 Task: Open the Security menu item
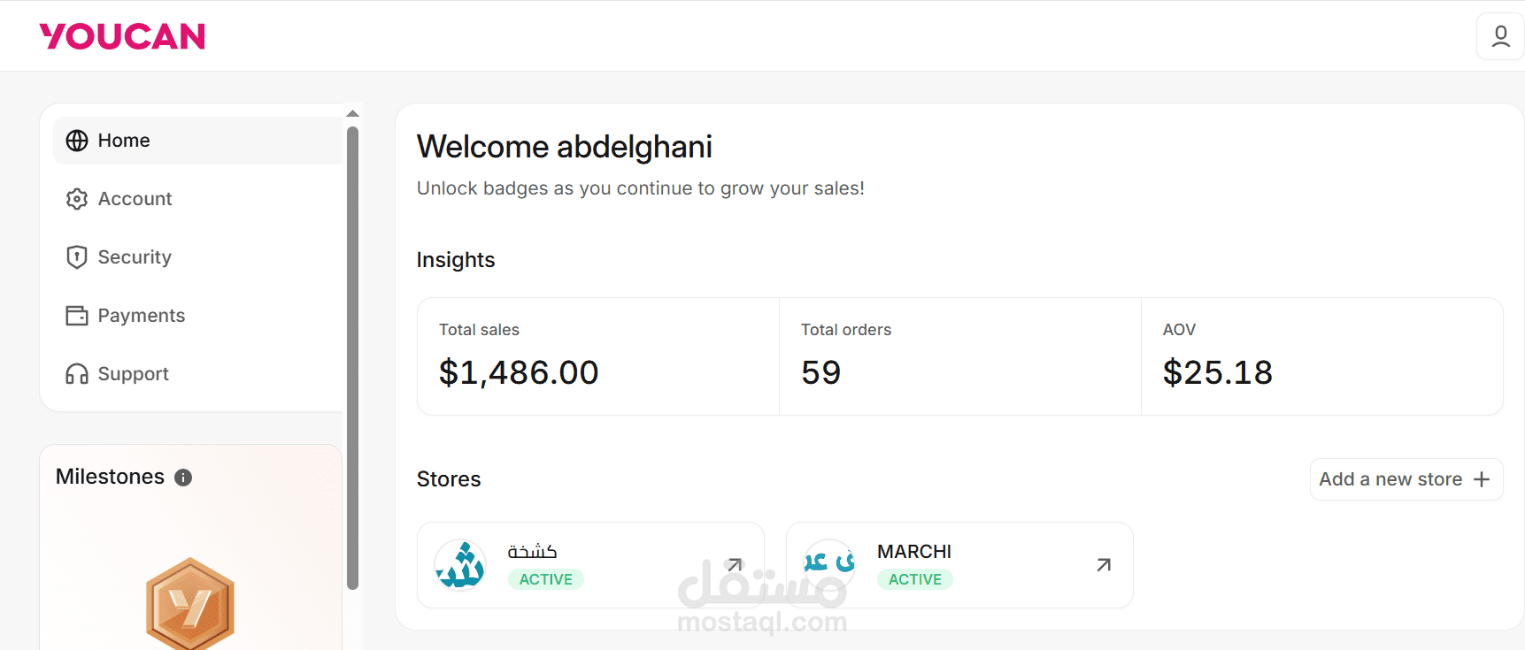(135, 257)
